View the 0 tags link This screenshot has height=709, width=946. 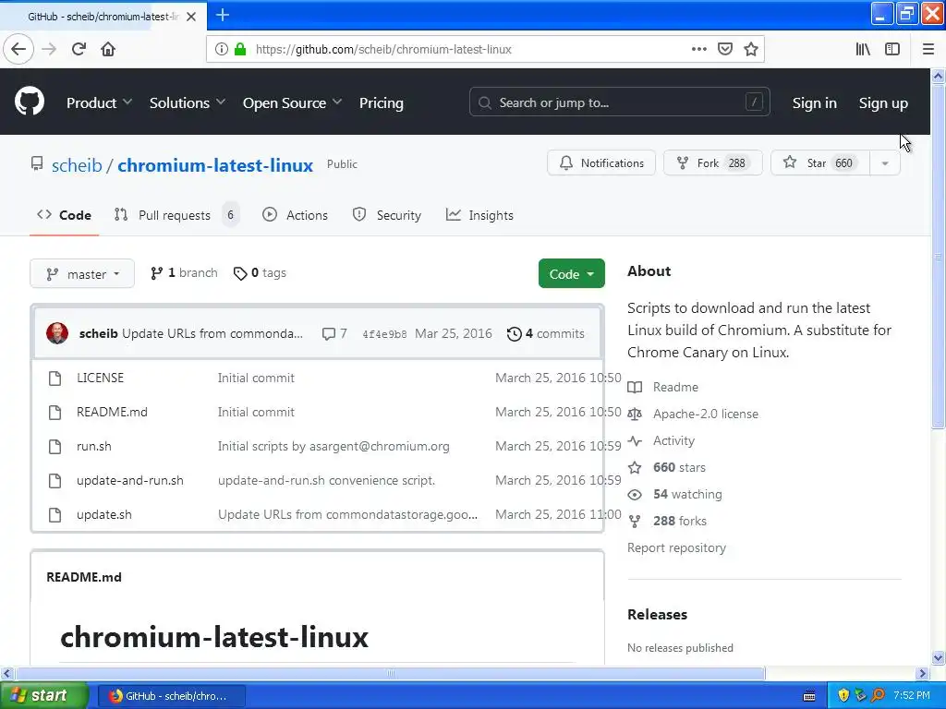[x=260, y=273]
